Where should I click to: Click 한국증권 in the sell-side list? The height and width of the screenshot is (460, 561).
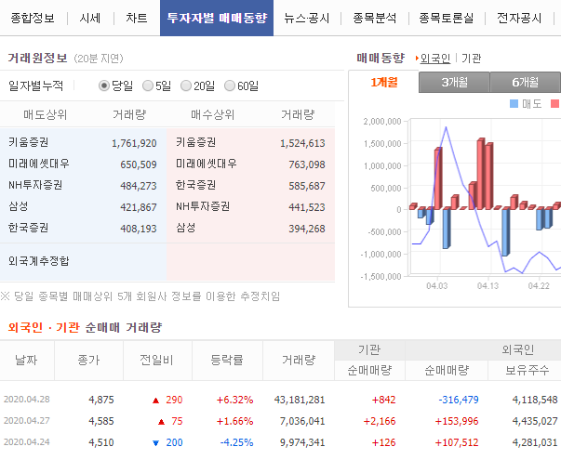click(29, 228)
